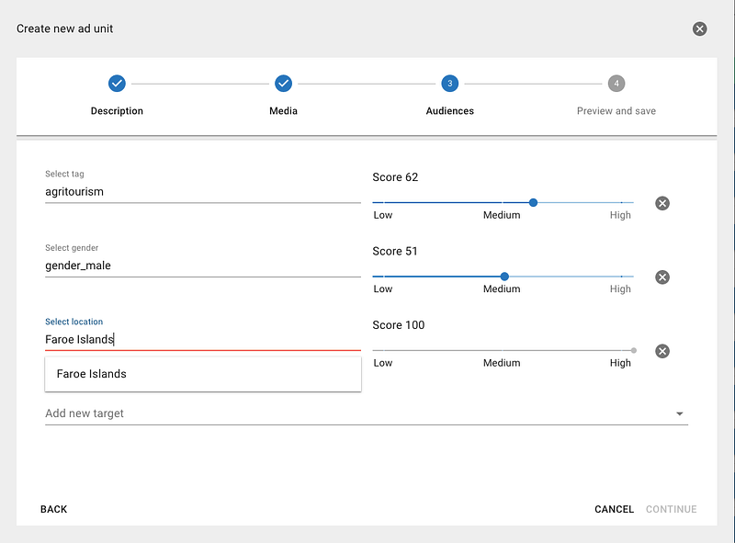This screenshot has height=543, width=735.
Task: Click into the Select location text field
Action: click(x=202, y=340)
